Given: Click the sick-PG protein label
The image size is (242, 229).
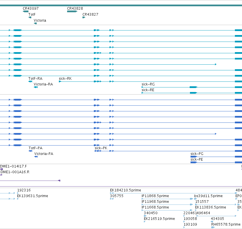Looking at the screenshot, I should [x=197, y=154].
